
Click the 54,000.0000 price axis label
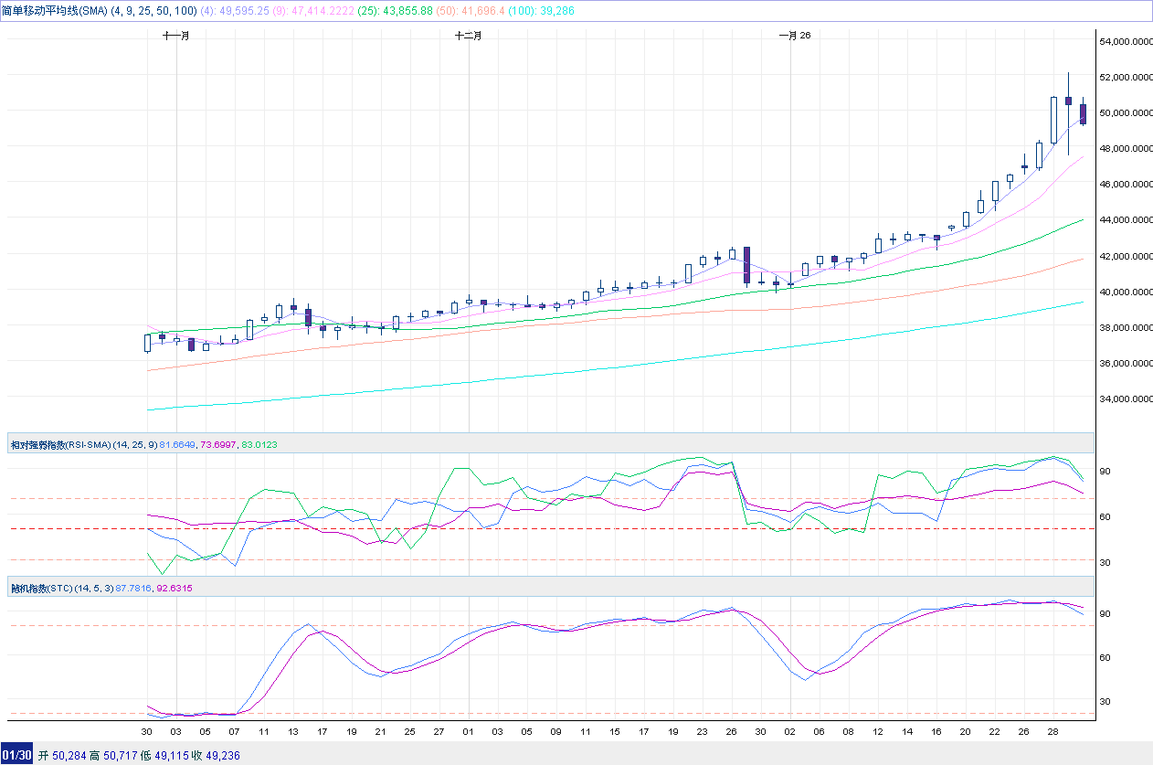coord(1125,42)
